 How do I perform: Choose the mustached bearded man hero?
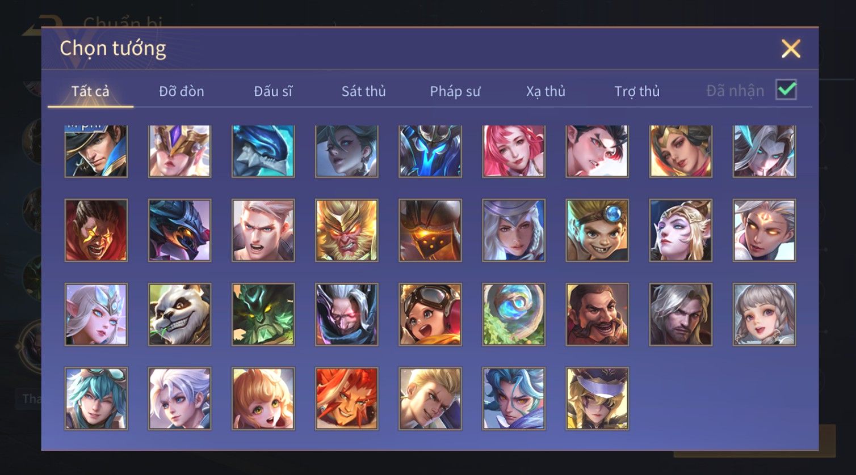597,315
